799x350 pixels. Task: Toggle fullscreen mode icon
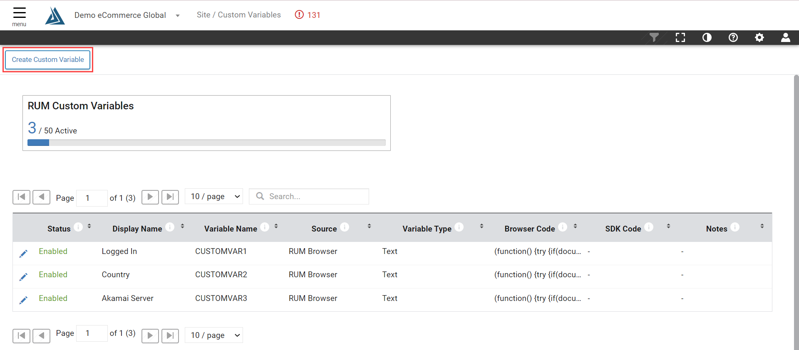click(680, 38)
